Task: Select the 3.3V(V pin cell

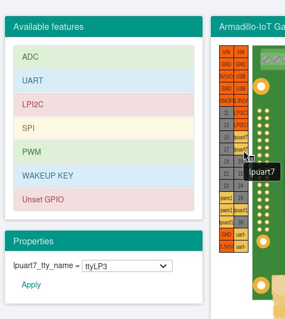Action: (x=226, y=247)
